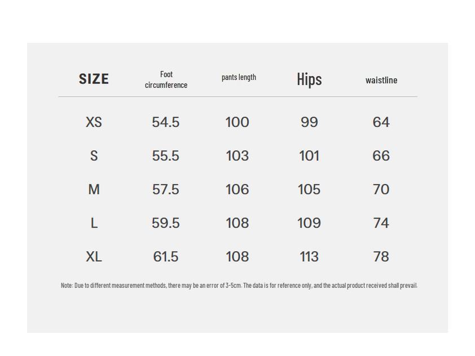Select the XL size row label
Screen dimensions: 475x356
pos(94,257)
